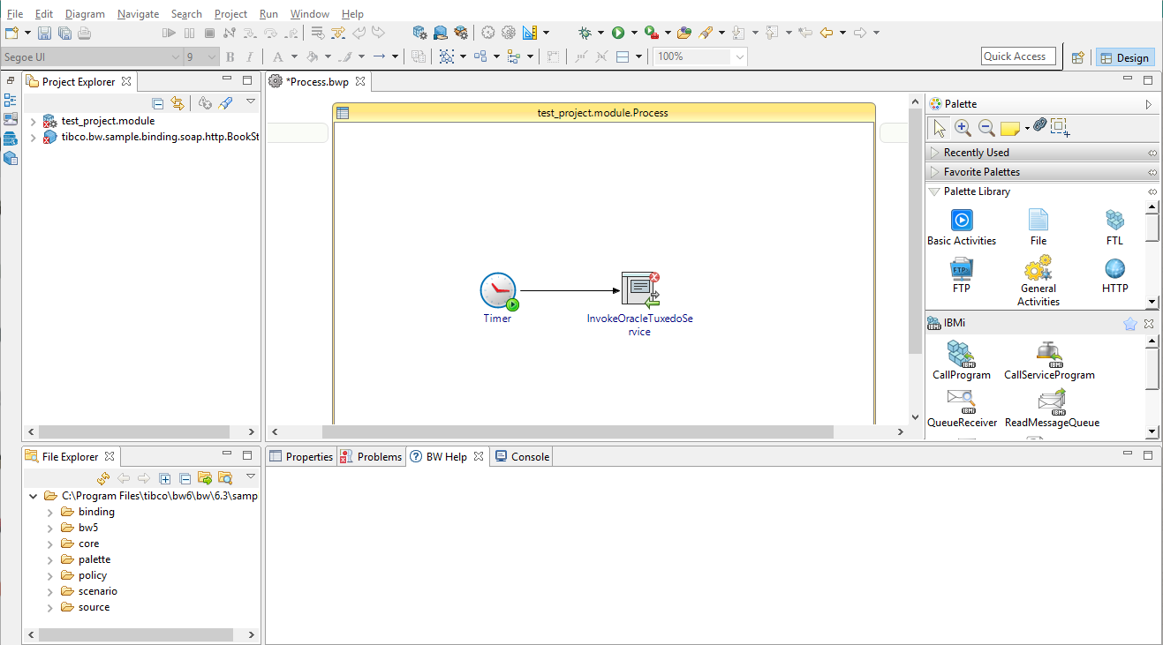This screenshot has width=1163, height=645.
Task: Select the source folder in File Explorer
Action: (94, 607)
